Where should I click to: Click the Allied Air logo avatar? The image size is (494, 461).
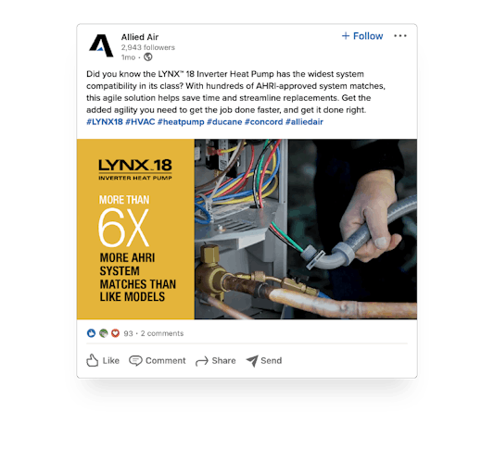[x=101, y=45]
